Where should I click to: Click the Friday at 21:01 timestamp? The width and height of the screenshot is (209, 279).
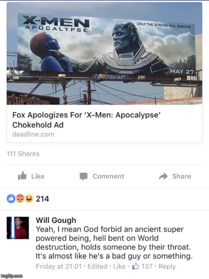pos(59,266)
